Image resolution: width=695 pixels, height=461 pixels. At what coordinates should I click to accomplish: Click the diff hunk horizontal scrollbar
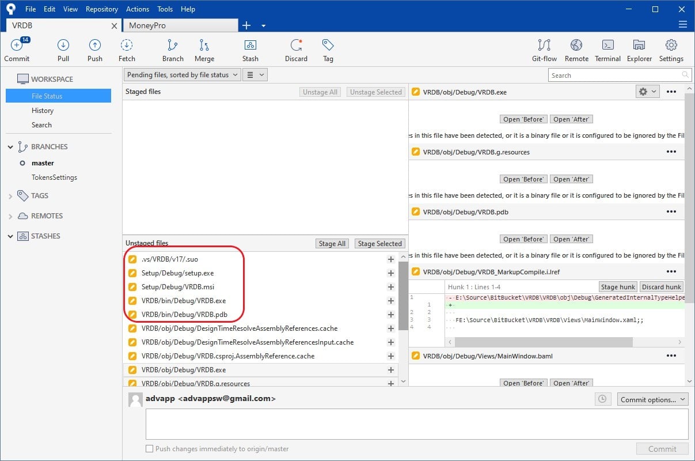pos(544,342)
